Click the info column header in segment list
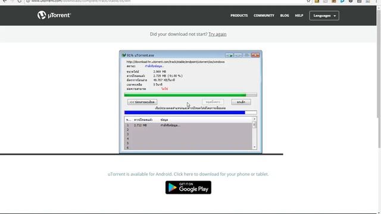This screenshot has height=214, width=381. coord(164,120)
